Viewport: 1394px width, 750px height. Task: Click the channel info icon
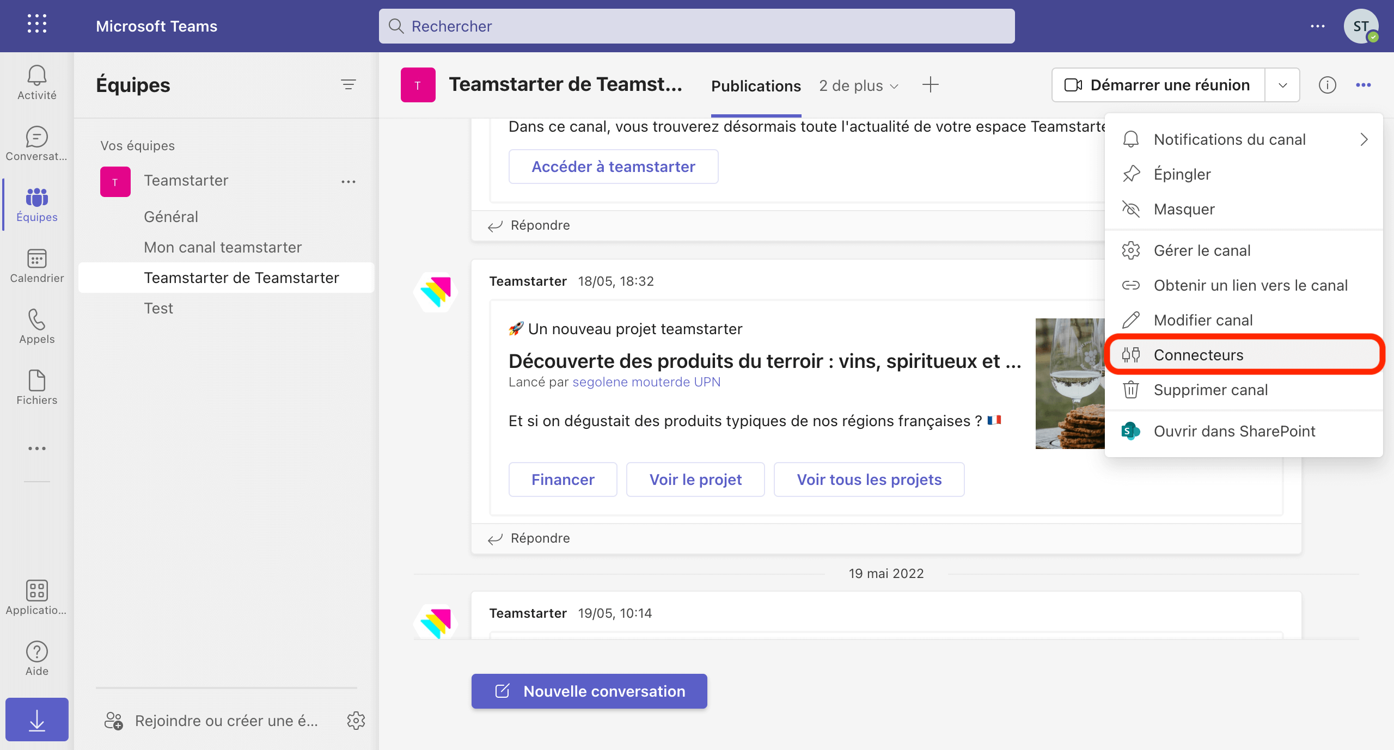[x=1327, y=85]
